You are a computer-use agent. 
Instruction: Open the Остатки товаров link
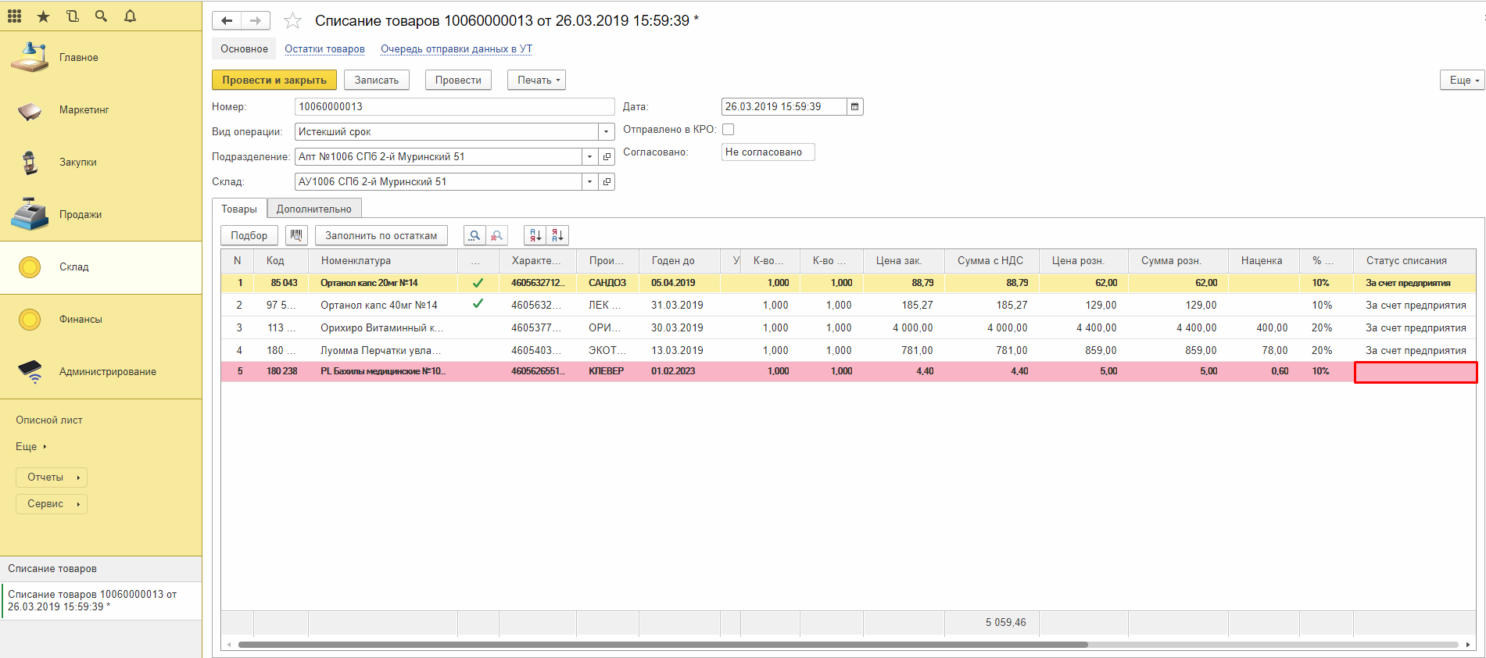pos(324,48)
